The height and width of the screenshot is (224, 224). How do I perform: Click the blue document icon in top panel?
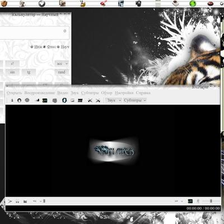coord(121,3)
